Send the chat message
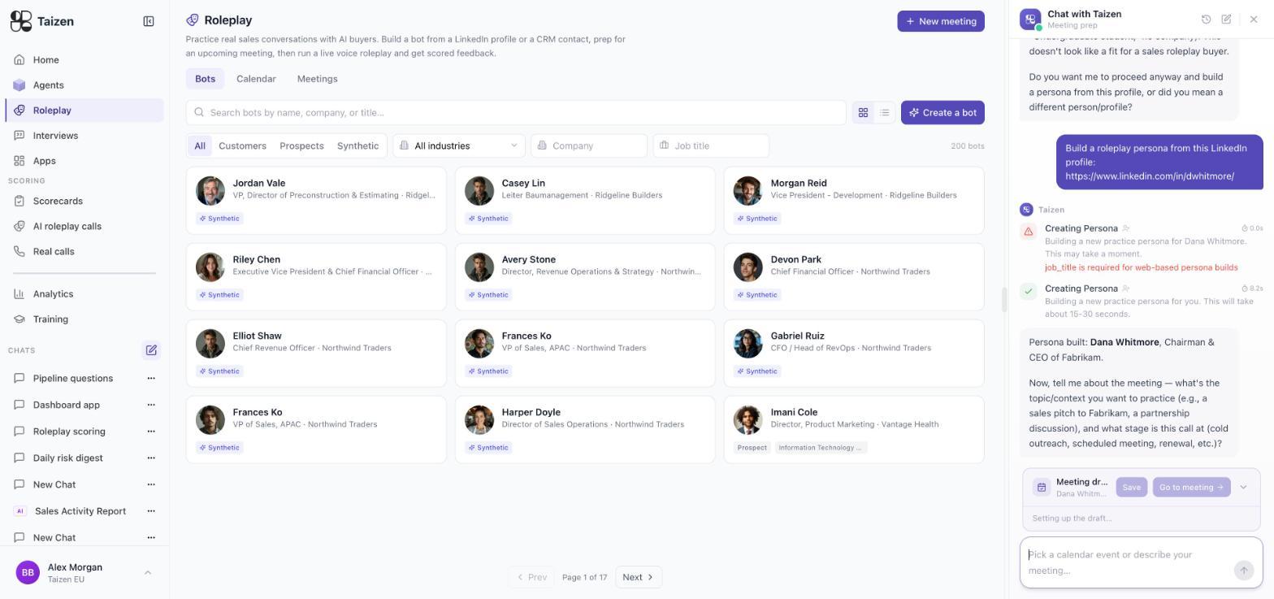1274x599 pixels. [x=1243, y=571]
